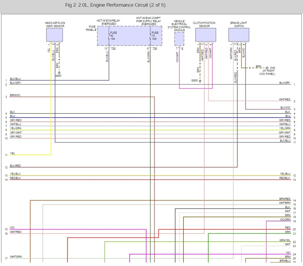
Task: Select the FUSE 10 10A label
Action: 155,36
